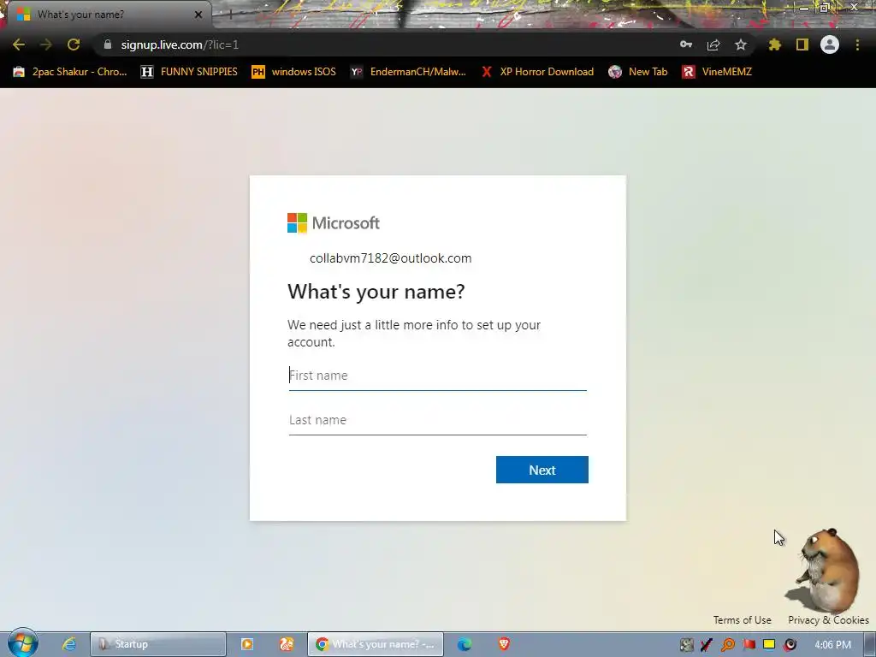
Task: Focus the Last name field
Action: click(x=437, y=420)
